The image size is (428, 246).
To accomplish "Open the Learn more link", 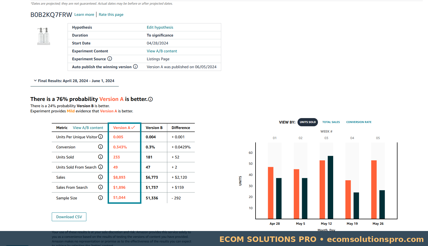I will point(84,15).
